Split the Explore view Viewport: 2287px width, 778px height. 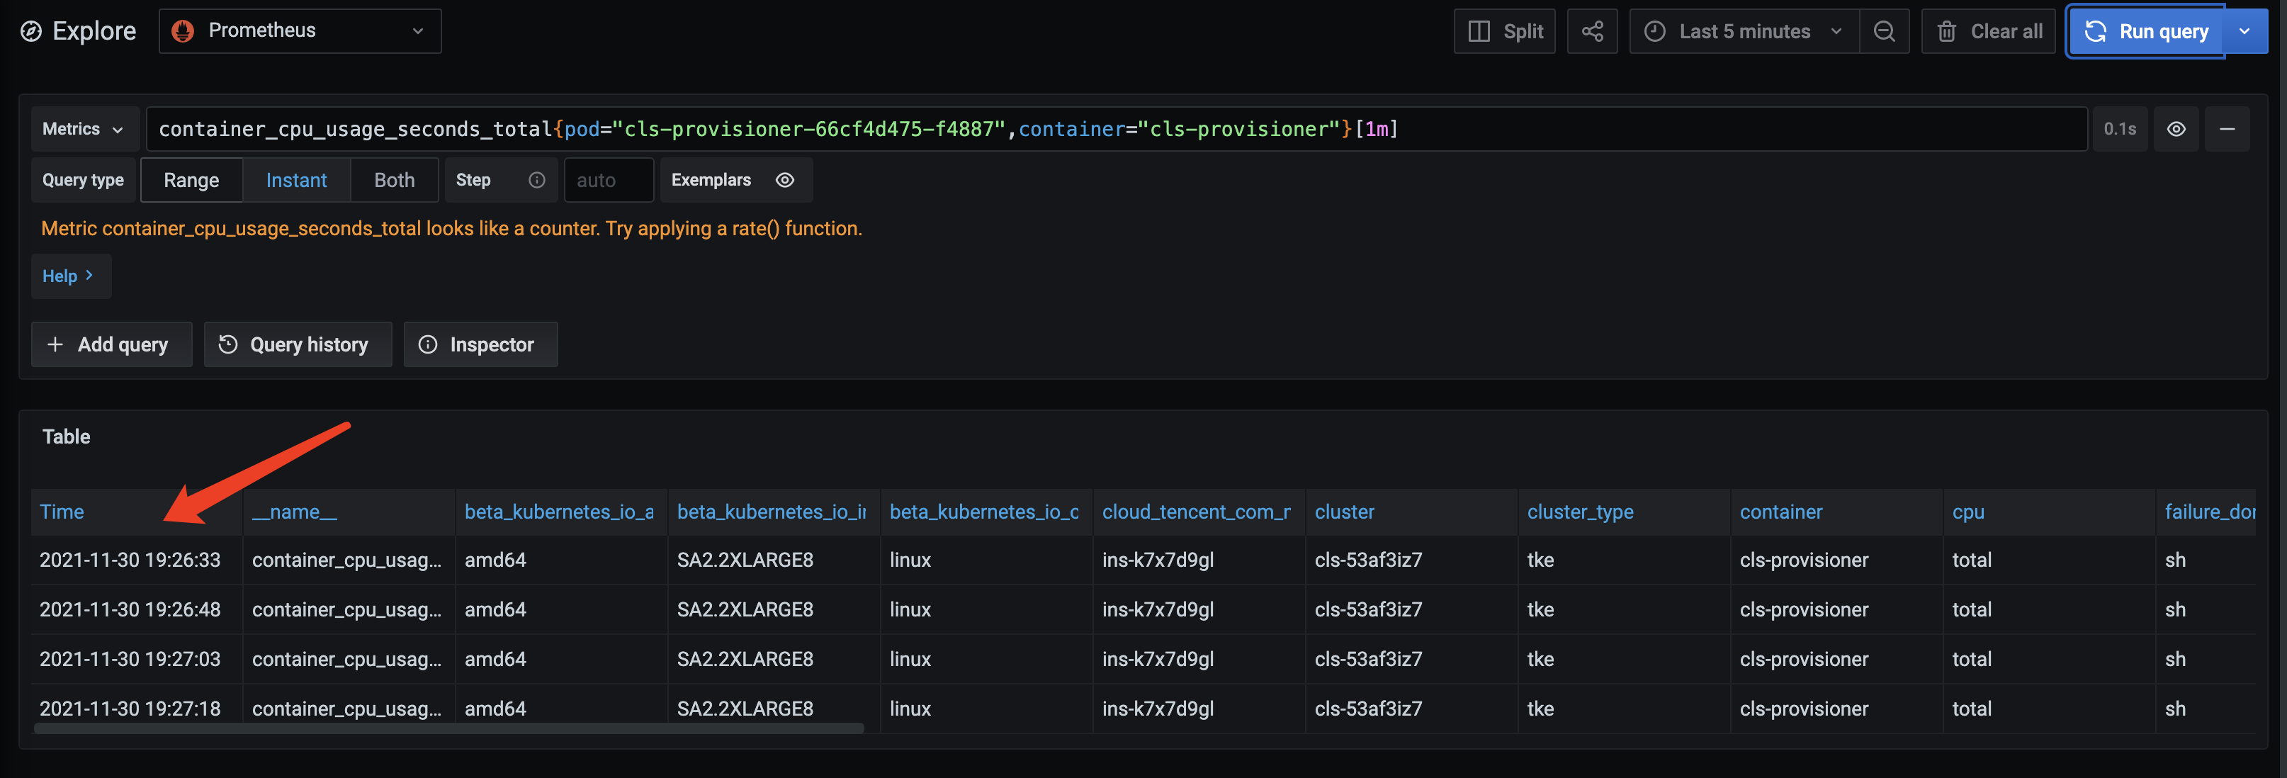pos(1504,31)
